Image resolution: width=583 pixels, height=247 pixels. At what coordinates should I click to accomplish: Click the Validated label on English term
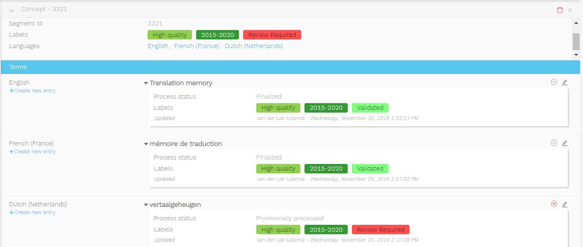[x=370, y=108]
